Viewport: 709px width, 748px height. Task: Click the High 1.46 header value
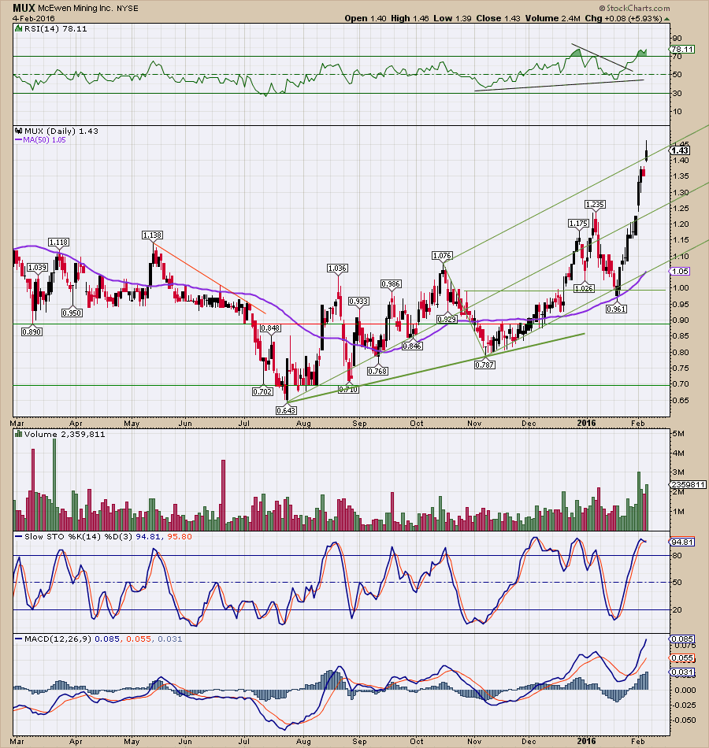click(x=410, y=19)
